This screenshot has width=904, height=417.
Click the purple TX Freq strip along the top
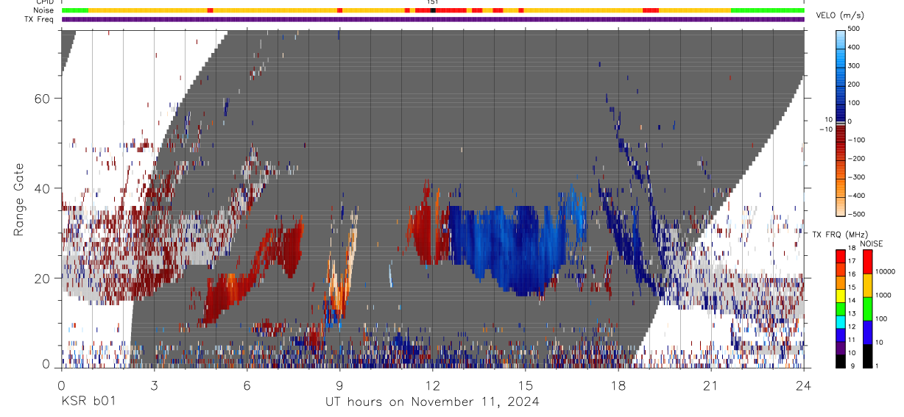point(433,19)
